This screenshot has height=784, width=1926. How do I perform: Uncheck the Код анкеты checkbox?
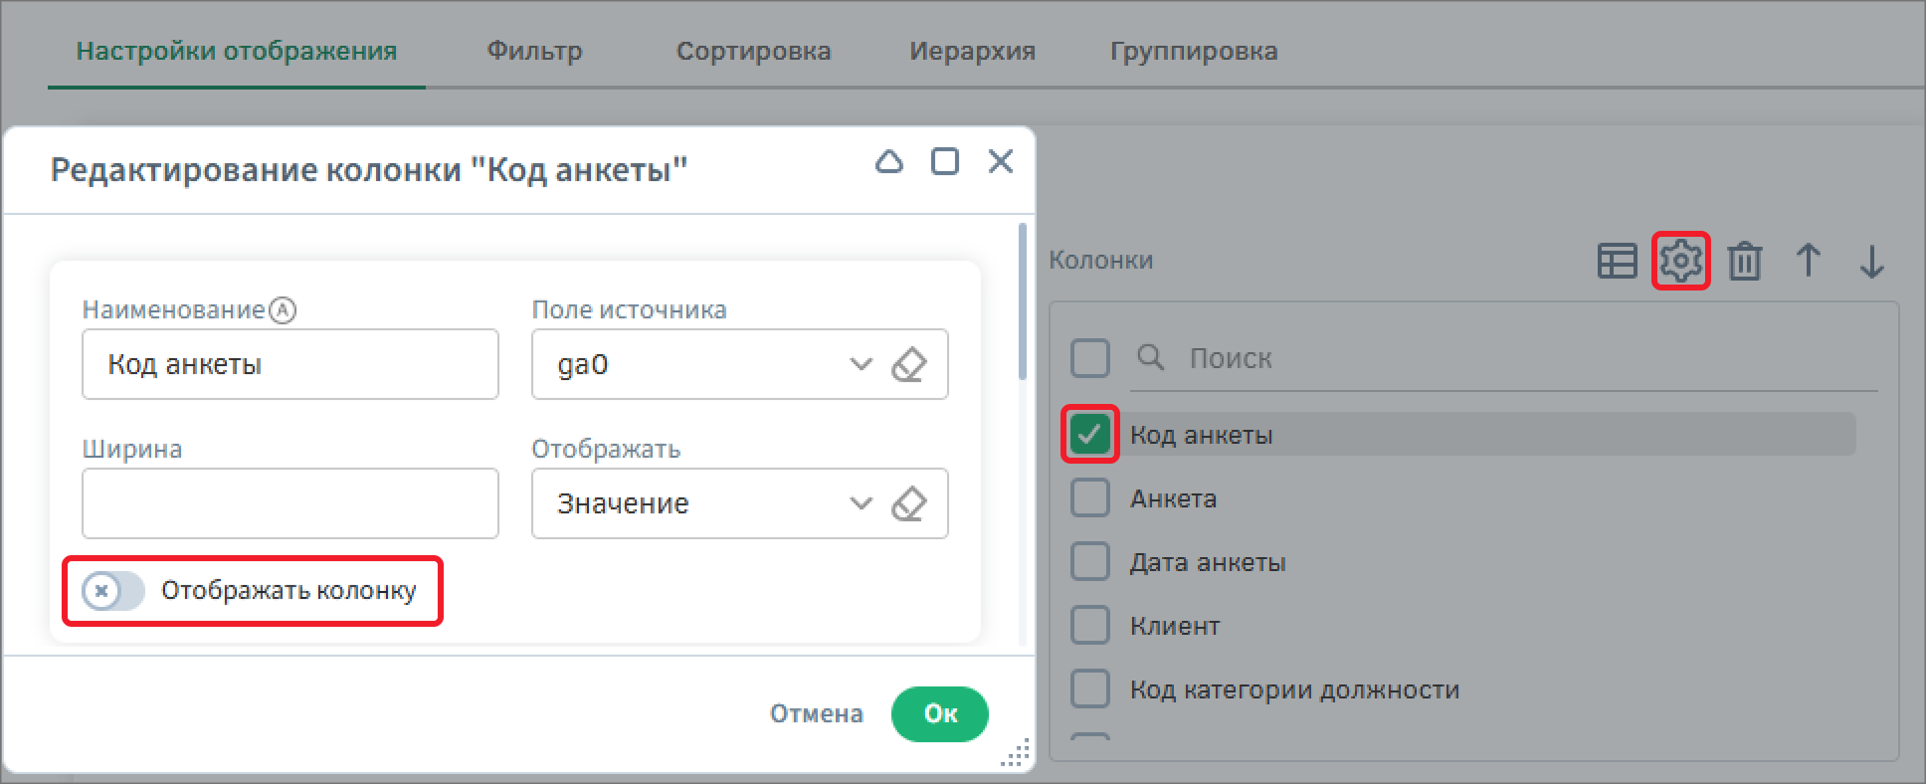(1090, 434)
